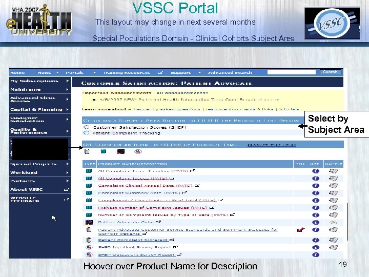Viewport: 369px width, 277px height.
Task: Click the red PHI icon in Patient Advocate Customer Service row
Action: [301, 230]
